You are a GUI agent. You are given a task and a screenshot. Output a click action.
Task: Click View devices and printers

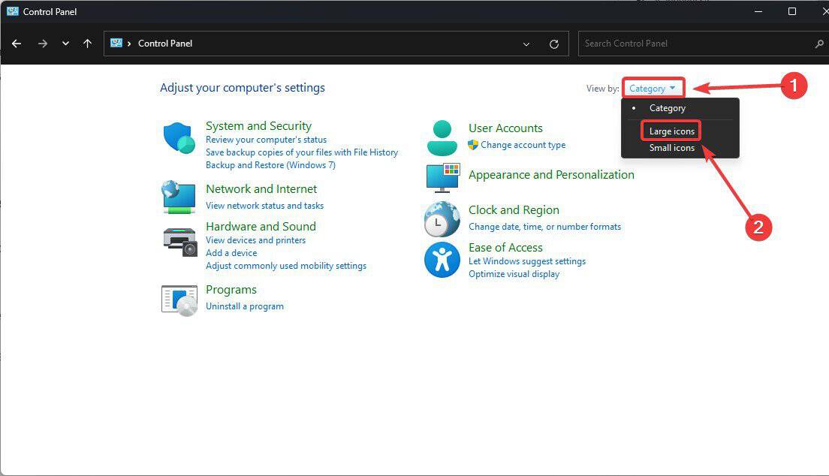click(x=255, y=240)
